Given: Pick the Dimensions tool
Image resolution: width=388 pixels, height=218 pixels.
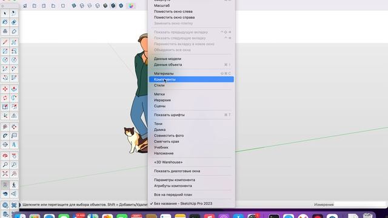Looking at the screenshot, I should click(x=14, y=127).
